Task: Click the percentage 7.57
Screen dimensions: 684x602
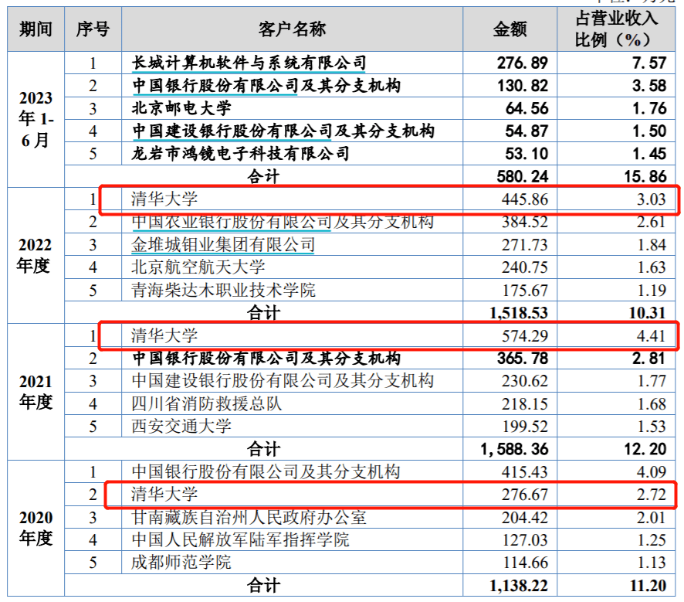Action: coord(649,63)
